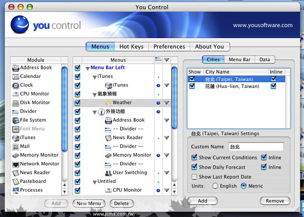Click Add button below cities settings

(x=203, y=201)
